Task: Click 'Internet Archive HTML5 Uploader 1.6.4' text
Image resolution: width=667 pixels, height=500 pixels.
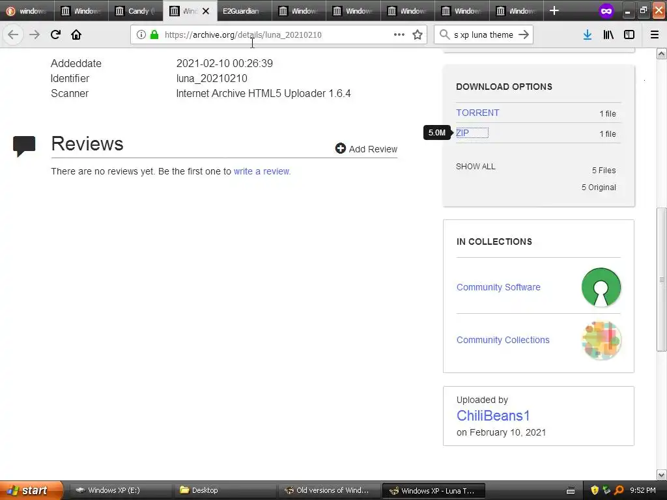Action: coord(263,93)
